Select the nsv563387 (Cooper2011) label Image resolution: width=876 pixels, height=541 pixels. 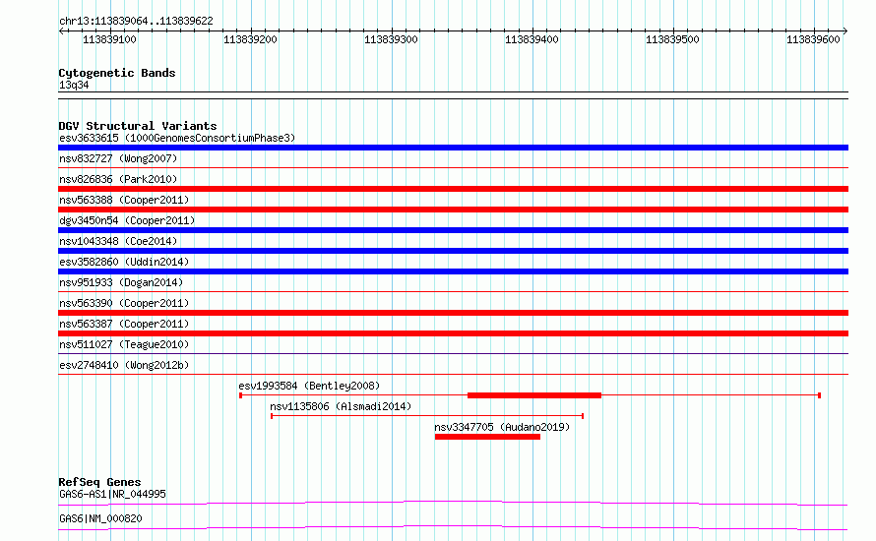pos(124,324)
